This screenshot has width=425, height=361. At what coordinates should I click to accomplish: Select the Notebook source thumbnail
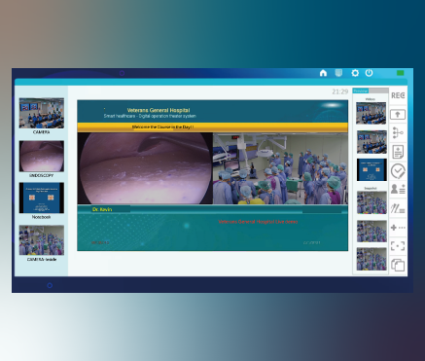coord(42,198)
